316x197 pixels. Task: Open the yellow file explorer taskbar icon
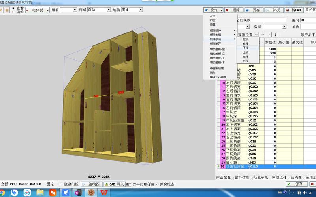(x=40, y=193)
